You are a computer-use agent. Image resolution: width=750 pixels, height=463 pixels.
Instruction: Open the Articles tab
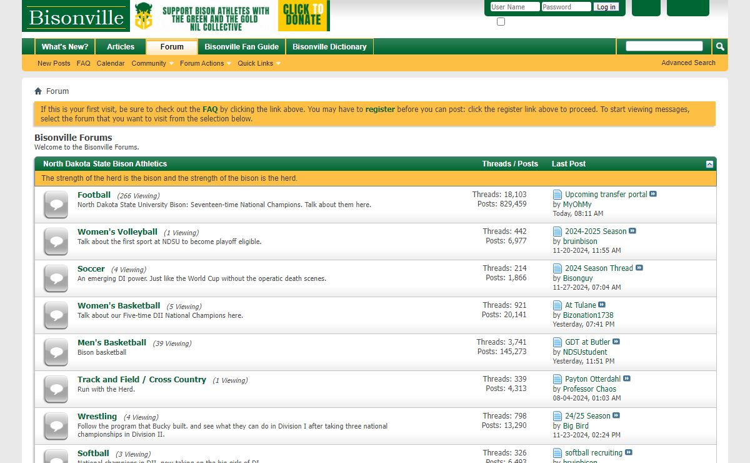pos(121,47)
